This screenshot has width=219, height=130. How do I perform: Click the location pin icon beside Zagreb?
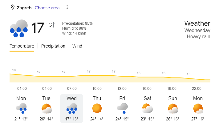[13, 7]
